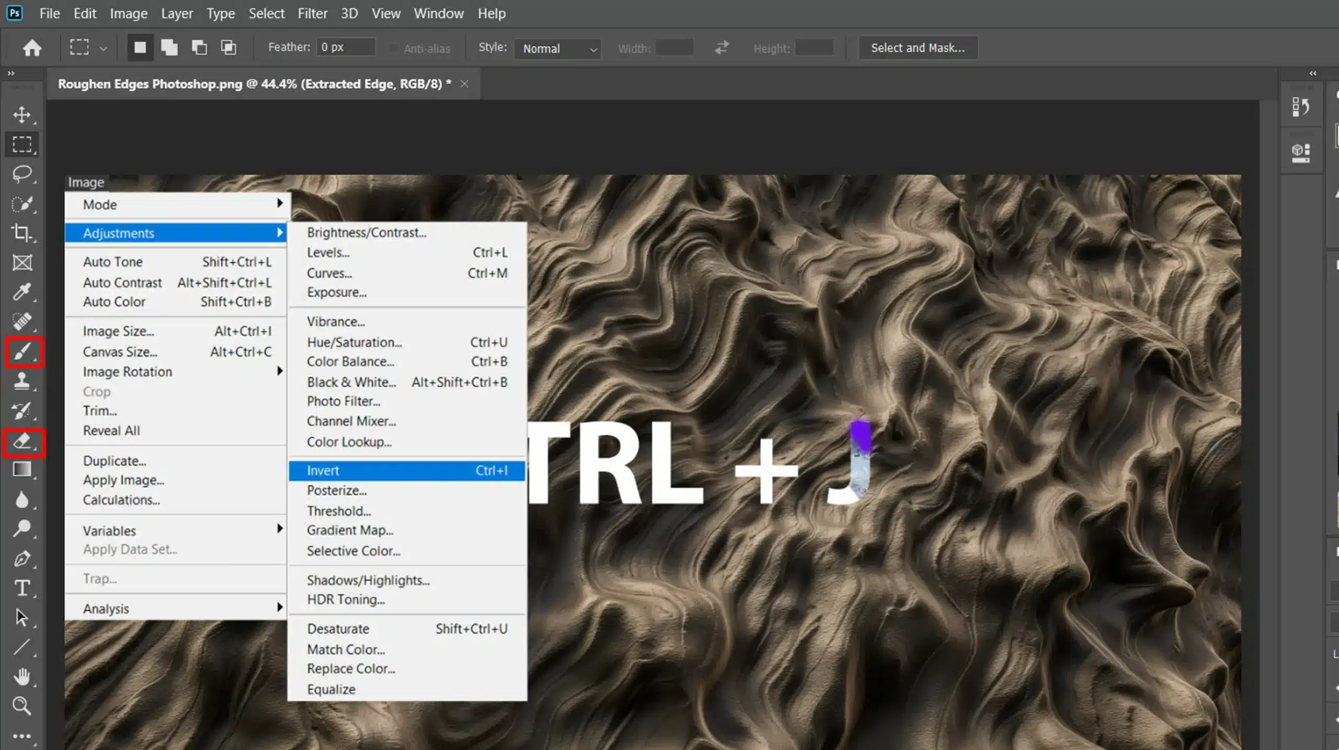Toggle the Anti-alias checkbox
This screenshot has width=1339, height=750.
(393, 49)
